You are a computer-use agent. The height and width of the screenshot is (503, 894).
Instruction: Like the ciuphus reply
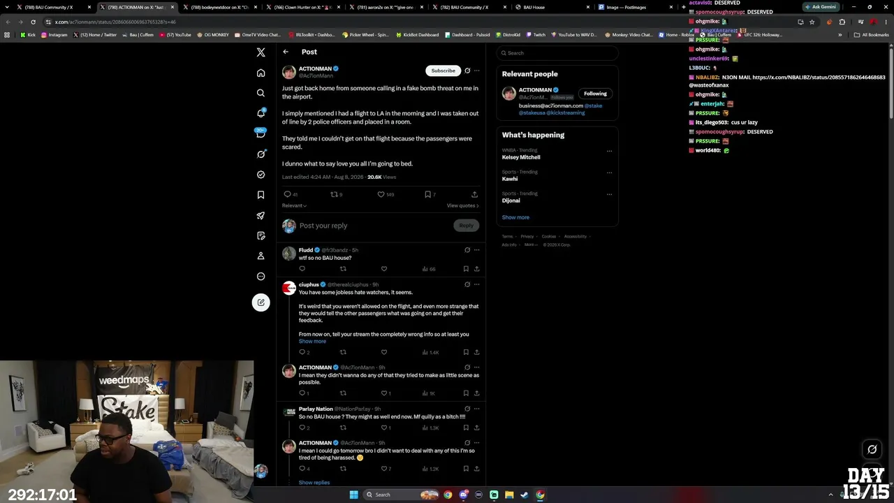tap(384, 352)
